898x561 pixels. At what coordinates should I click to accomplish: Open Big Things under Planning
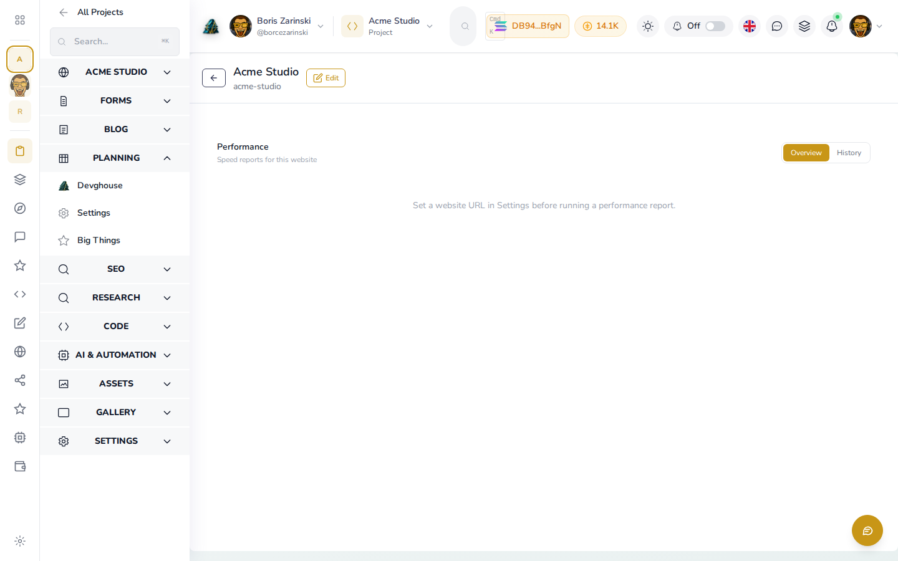click(x=115, y=241)
